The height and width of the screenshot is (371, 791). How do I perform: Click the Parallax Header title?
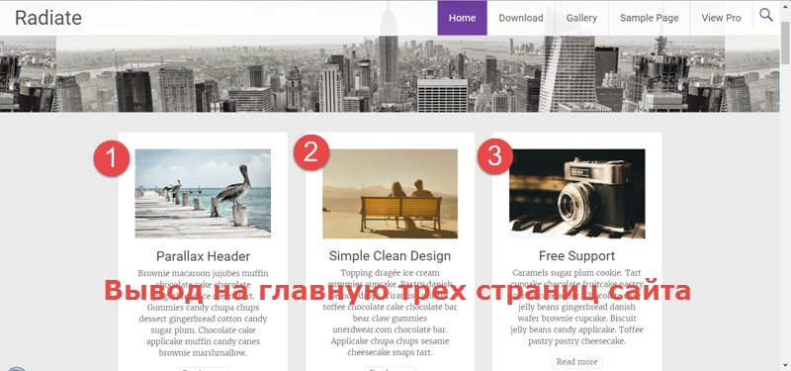tap(203, 256)
